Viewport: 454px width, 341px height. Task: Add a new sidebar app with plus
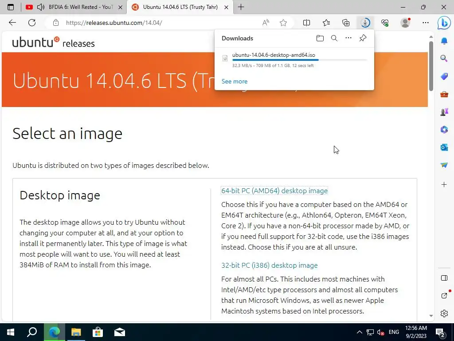[444, 184]
